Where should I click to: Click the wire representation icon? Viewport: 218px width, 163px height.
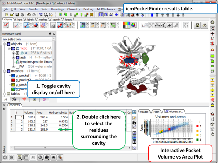(16, 26)
